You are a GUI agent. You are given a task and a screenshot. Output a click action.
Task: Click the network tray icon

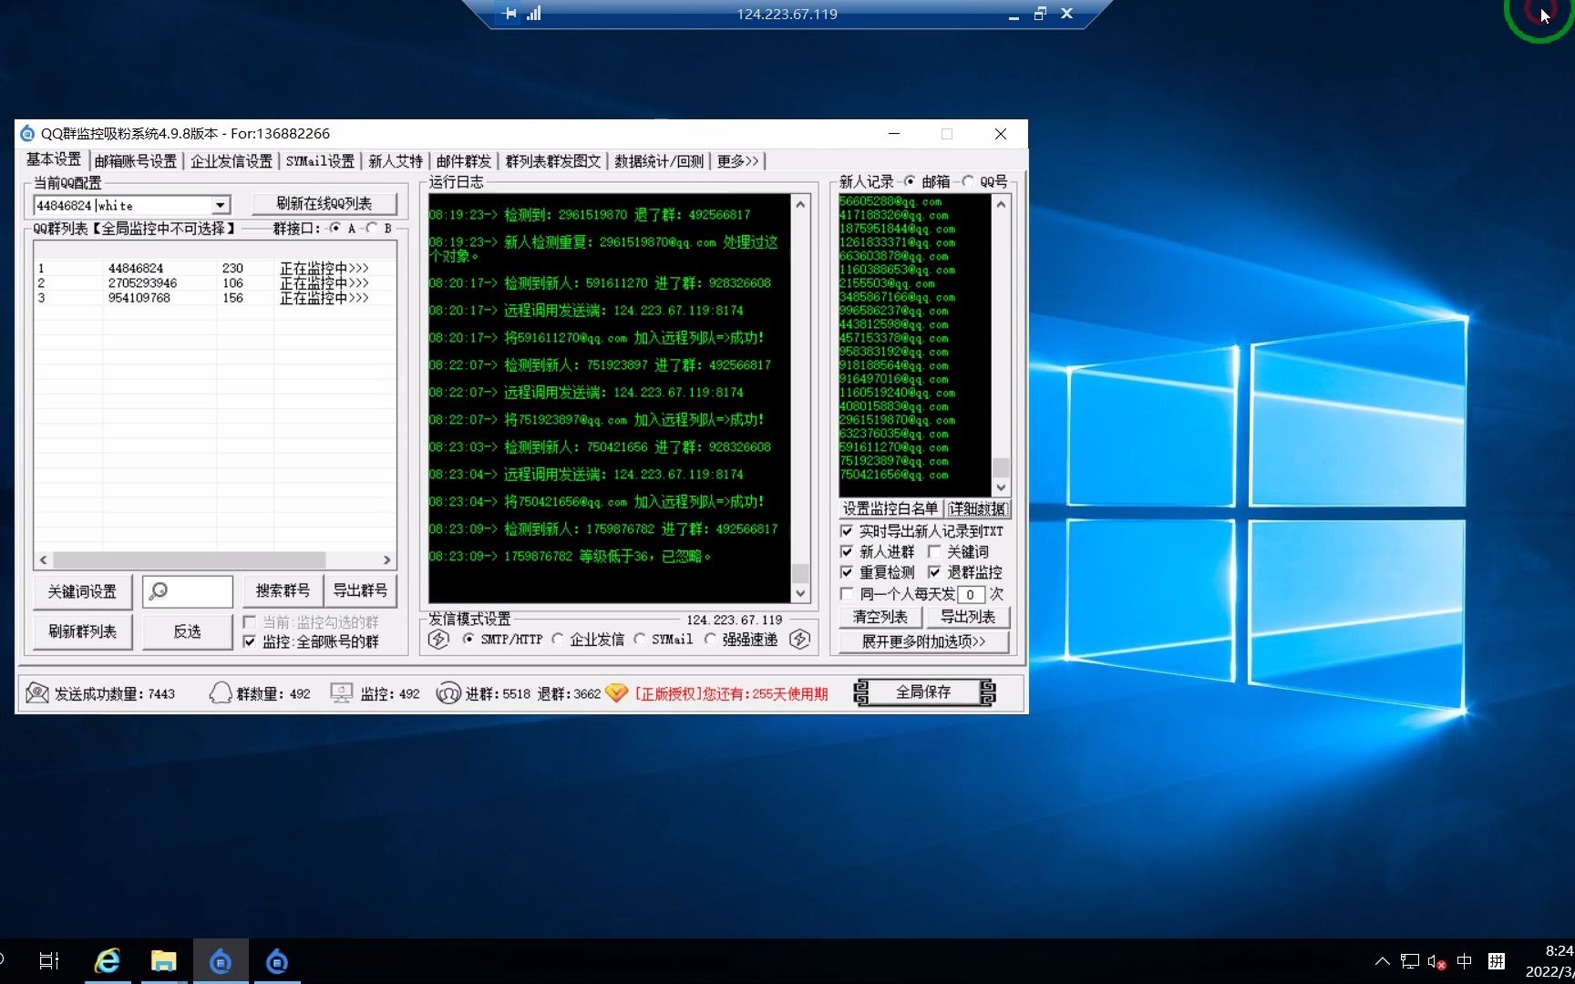coord(1410,961)
